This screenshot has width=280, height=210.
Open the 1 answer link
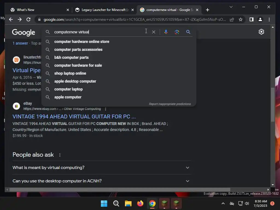[x=20, y=43]
